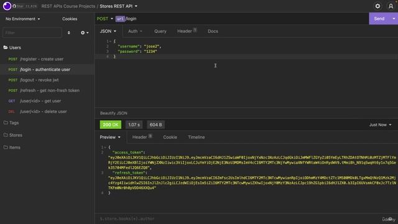Switch to the Query tab
398x224 pixels.
click(160, 31)
